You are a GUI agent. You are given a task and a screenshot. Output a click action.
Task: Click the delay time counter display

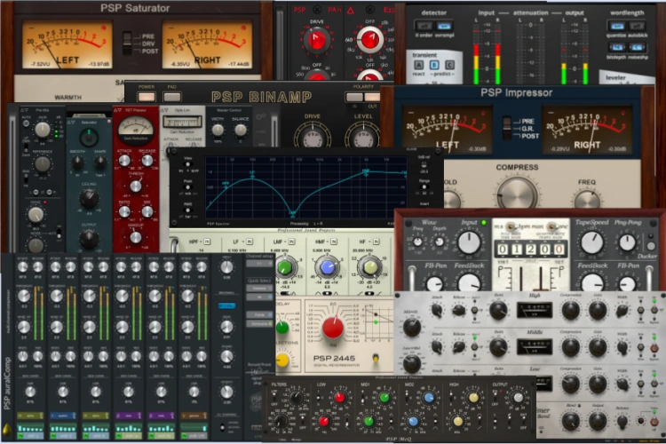click(x=530, y=250)
